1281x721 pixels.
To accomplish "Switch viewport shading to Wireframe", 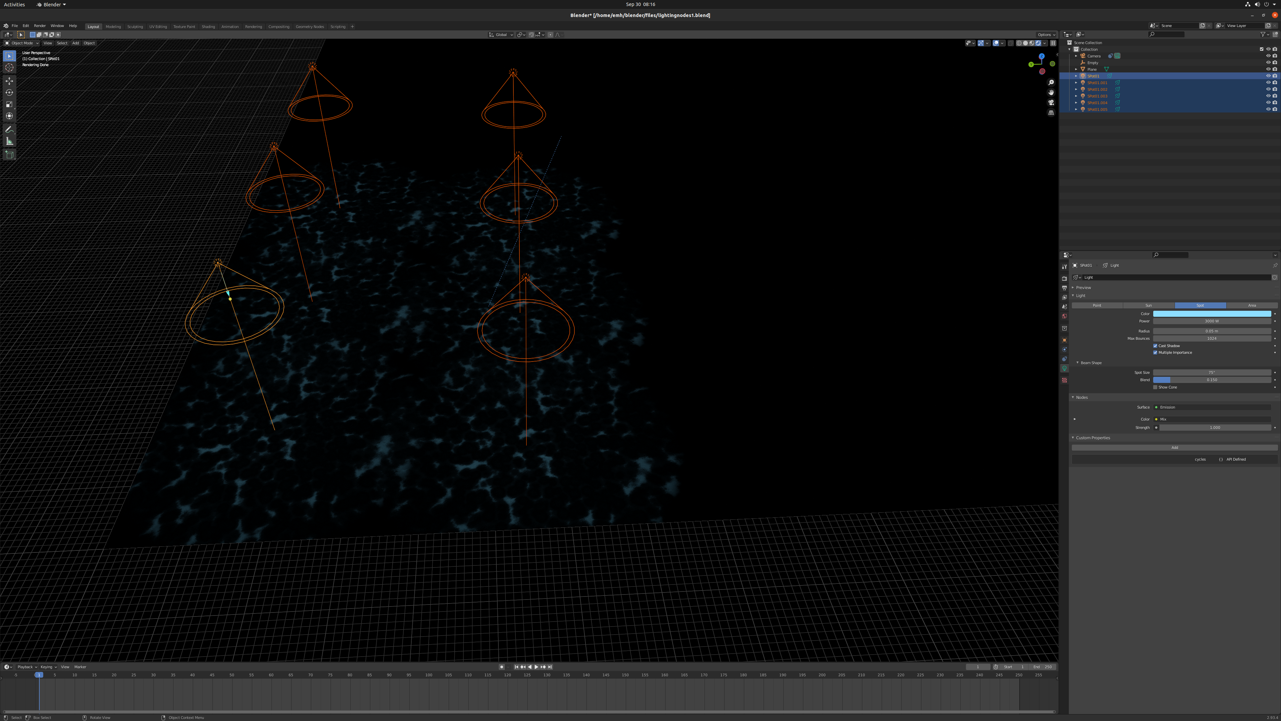I will (1018, 43).
